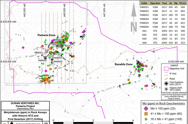Click PANDD1 in the collar table
This screenshot has width=188, height=124.
(144, 7)
